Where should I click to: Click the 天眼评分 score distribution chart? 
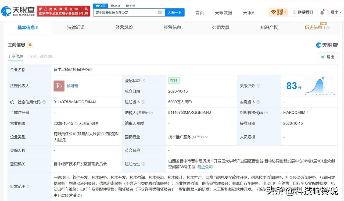click(x=320, y=86)
